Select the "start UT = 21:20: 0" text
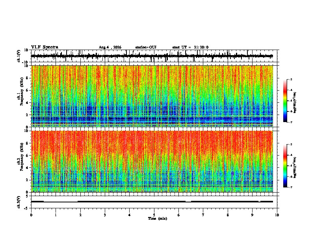Image resolution: width=312 pixels, height=241 pixels. click(190, 47)
